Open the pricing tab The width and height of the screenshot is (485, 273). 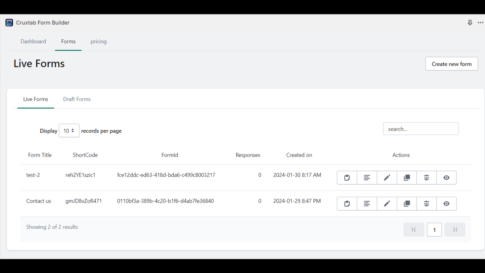(98, 41)
